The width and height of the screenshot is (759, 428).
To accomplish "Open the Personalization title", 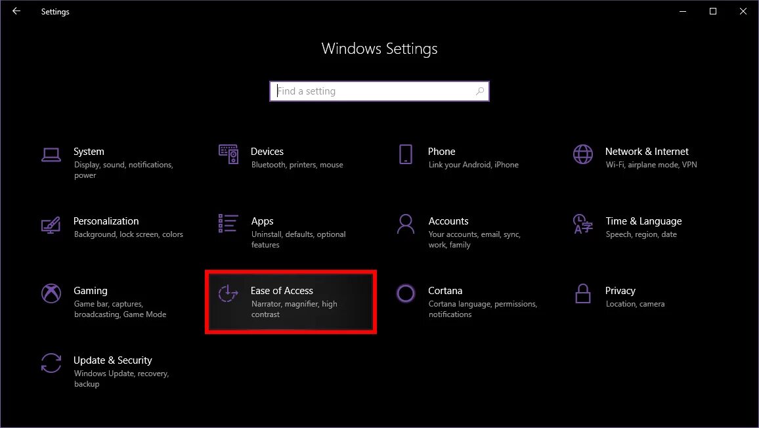I will click(x=106, y=221).
